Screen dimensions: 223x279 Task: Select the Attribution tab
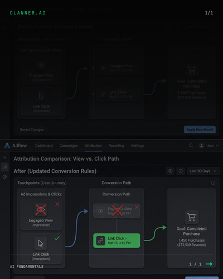(93, 146)
